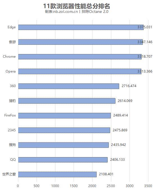Image resolution: width=154 pixels, height=191 pixels.
Task: Click the nb.zol.com.cn subtitle text
Action: [x=66, y=12]
